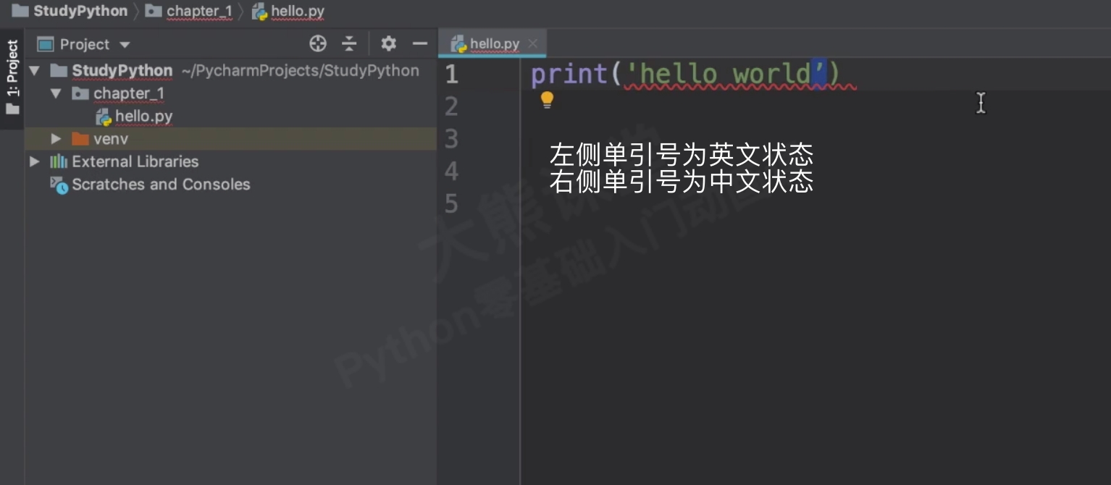
Task: Click the Collapse All icon
Action: point(349,43)
